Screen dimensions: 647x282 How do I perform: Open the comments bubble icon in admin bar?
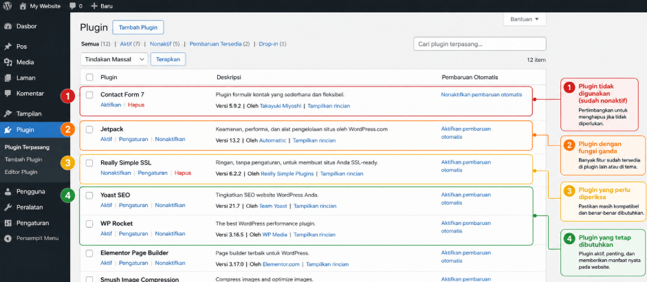coord(73,6)
